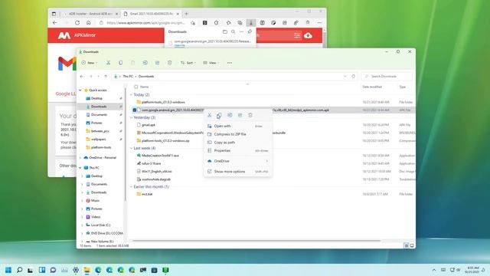The height and width of the screenshot is (276, 490).
Task: Click Copy icon in File Explorer toolbar
Action: tap(121, 63)
